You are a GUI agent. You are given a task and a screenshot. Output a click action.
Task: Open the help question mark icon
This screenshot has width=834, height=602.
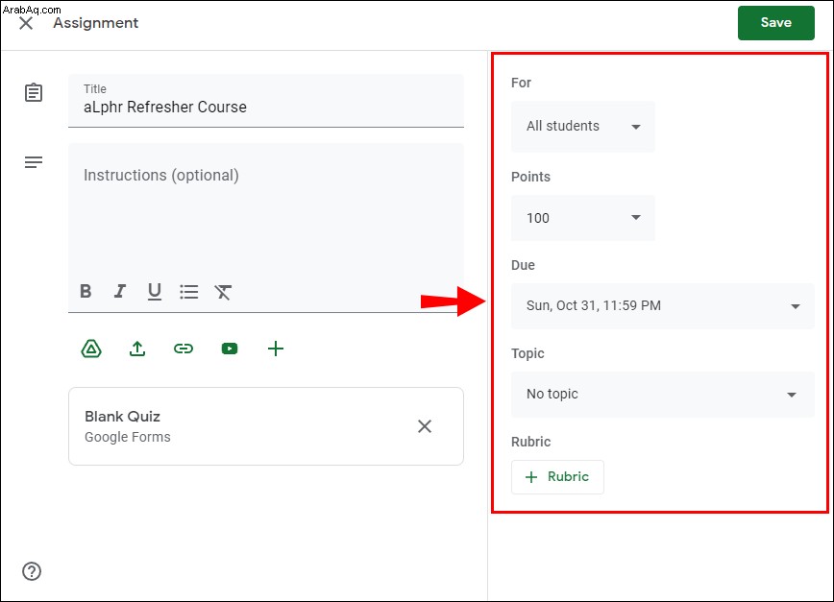coord(32,571)
